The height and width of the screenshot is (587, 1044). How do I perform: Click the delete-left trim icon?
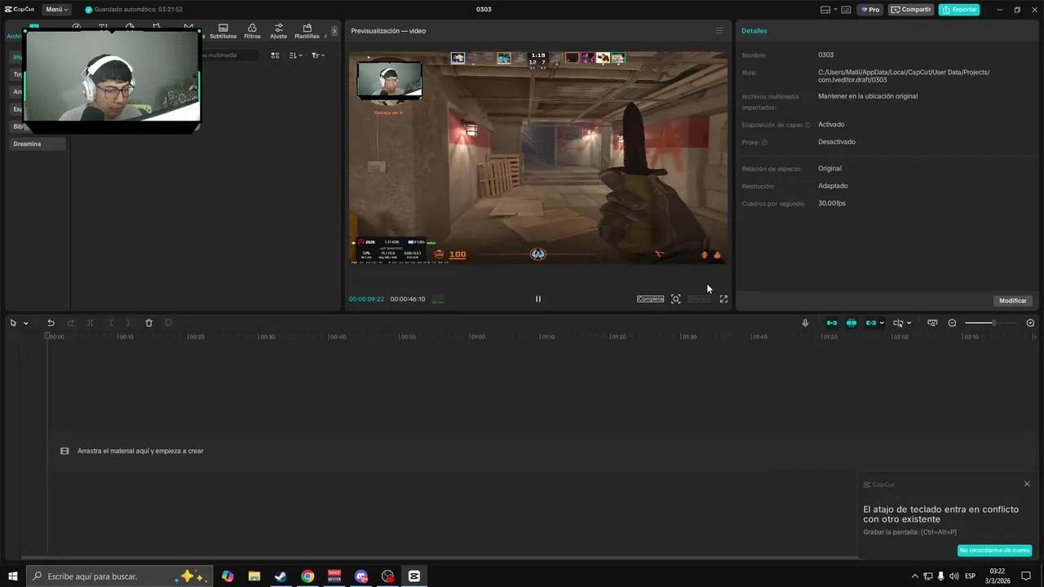click(111, 323)
